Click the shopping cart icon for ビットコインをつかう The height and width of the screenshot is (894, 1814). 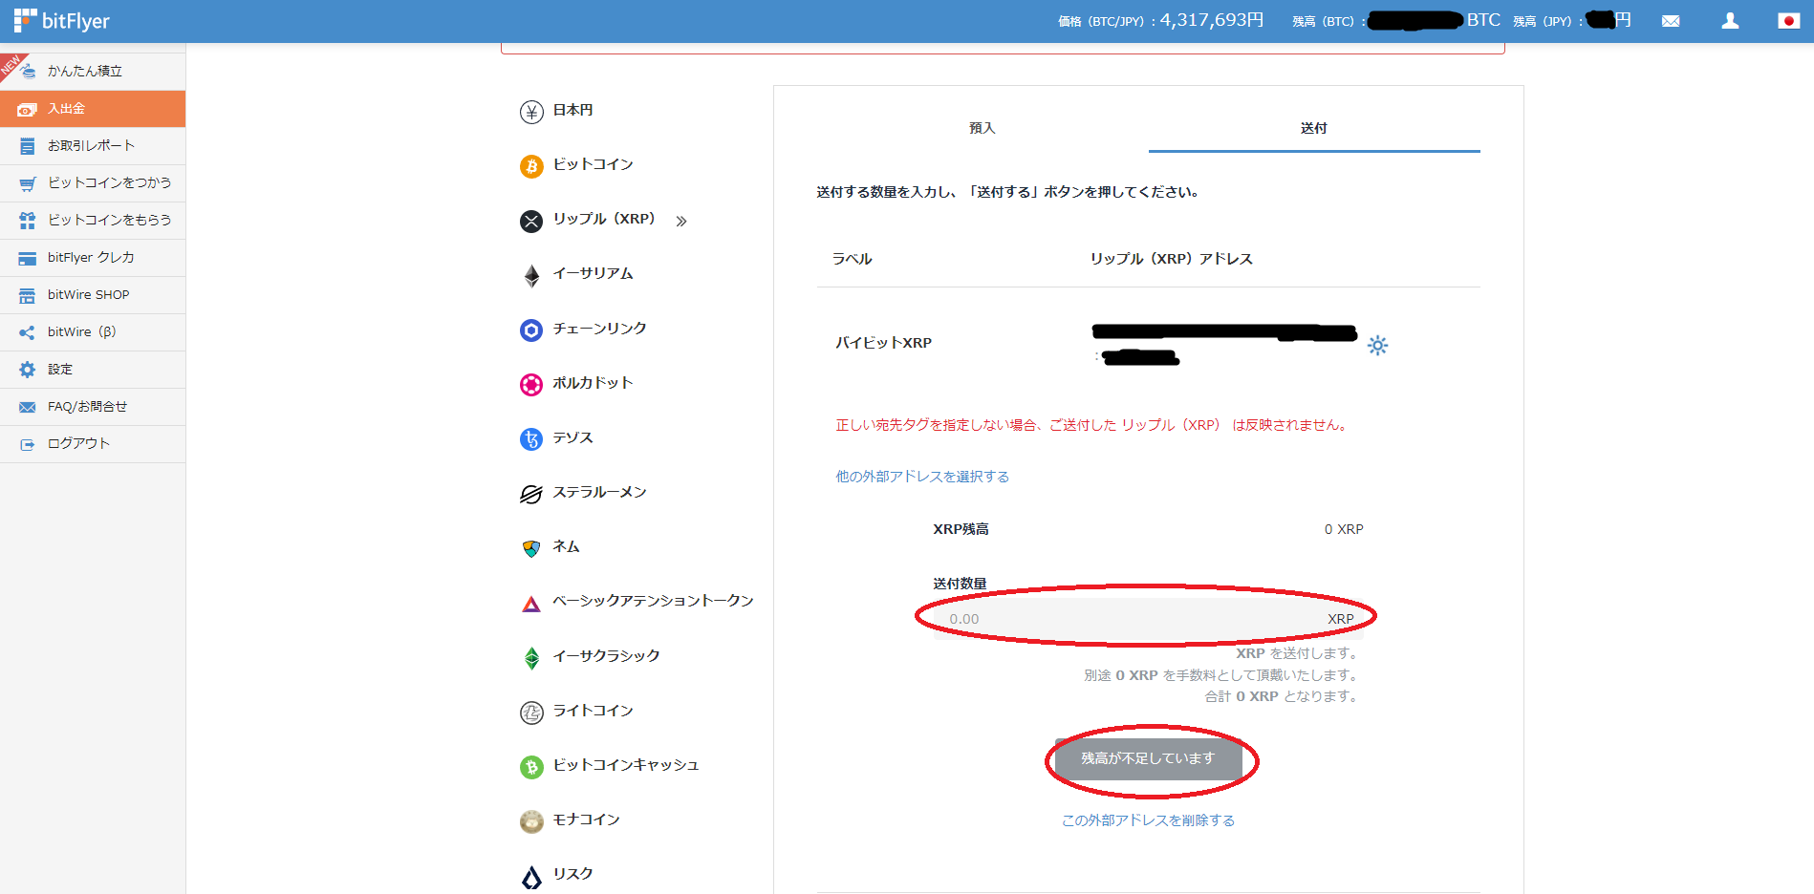(x=28, y=183)
